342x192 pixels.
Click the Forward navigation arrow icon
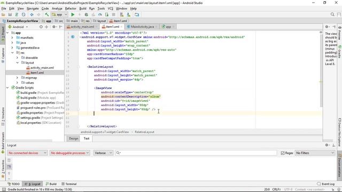(38, 14)
